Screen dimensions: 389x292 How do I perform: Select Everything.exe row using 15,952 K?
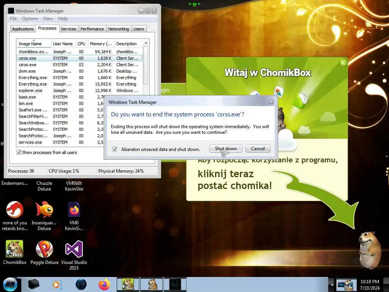coord(79,84)
